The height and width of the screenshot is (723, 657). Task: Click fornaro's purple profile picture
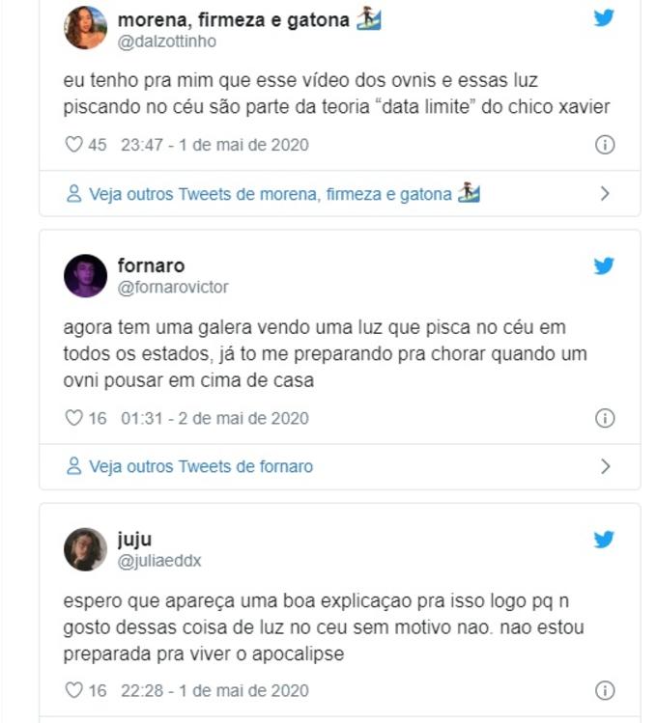click(x=85, y=276)
